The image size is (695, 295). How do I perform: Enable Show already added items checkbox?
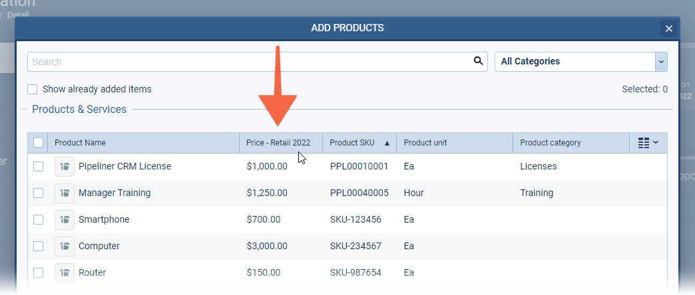pyautogui.click(x=33, y=89)
